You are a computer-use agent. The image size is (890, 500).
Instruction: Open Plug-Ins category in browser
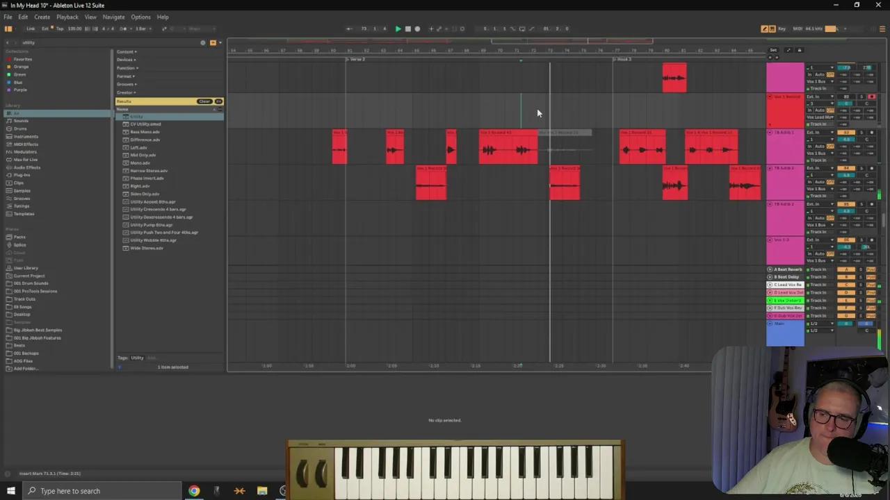pyautogui.click(x=22, y=175)
